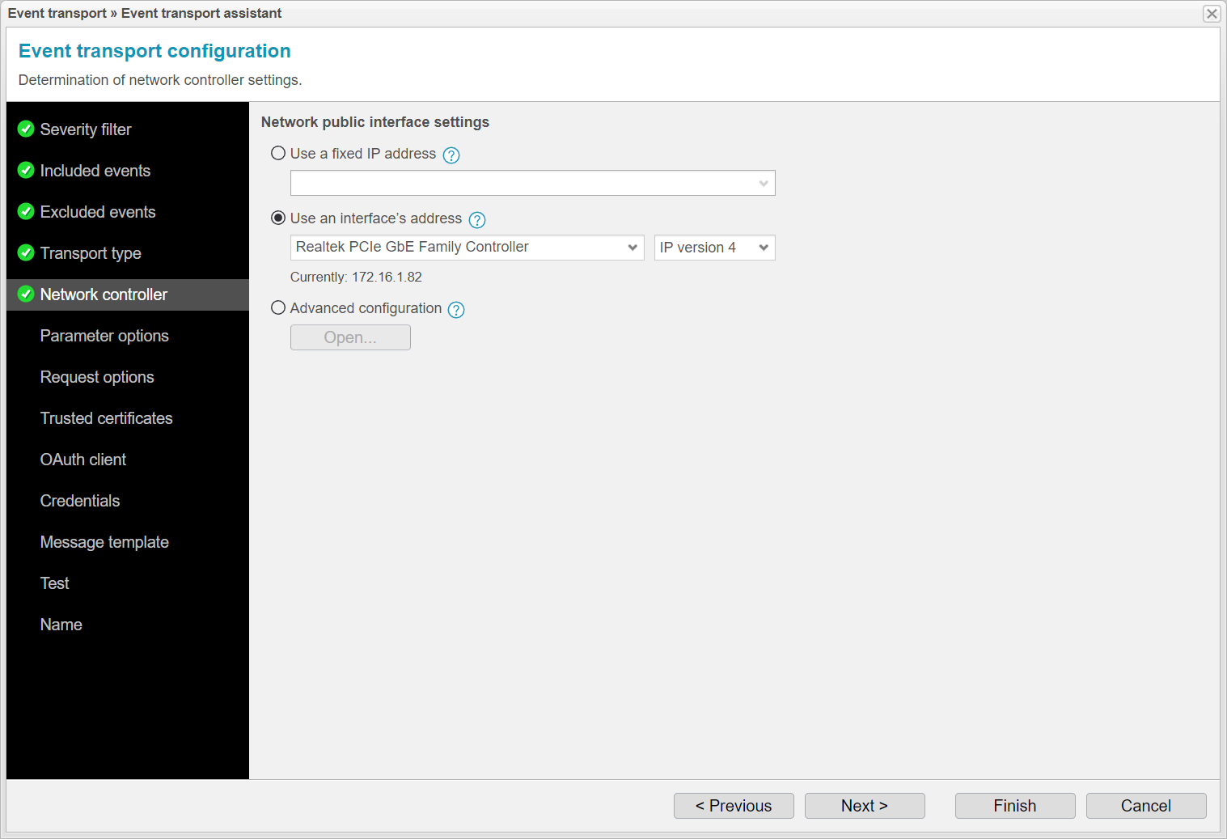Screen dimensions: 1227x839
Task: Select the Use an interface's address option
Action: [278, 218]
